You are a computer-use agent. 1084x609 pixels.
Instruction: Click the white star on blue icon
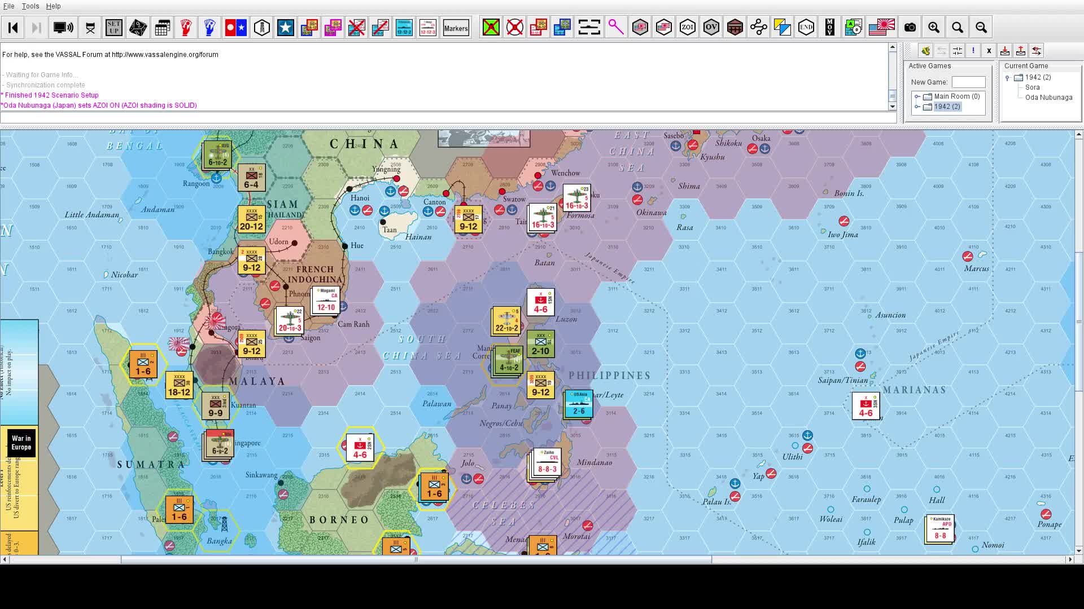286,28
